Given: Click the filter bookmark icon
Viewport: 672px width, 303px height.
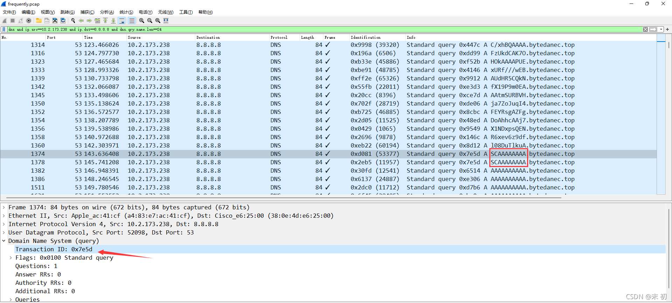Looking at the screenshot, I should (4, 29).
